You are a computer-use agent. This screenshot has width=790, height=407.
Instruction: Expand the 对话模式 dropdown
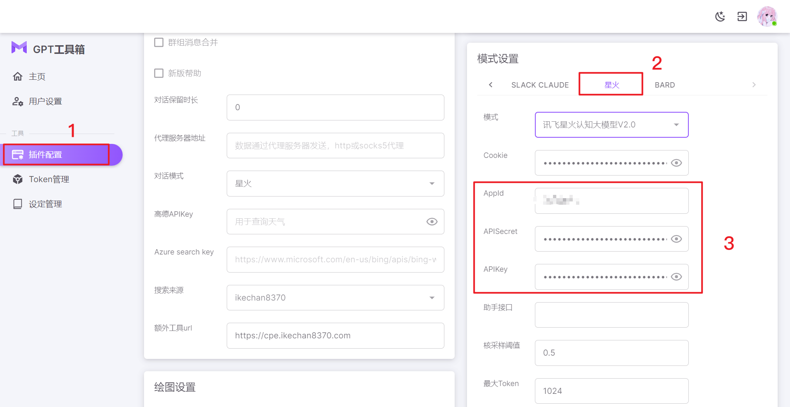[335, 183]
